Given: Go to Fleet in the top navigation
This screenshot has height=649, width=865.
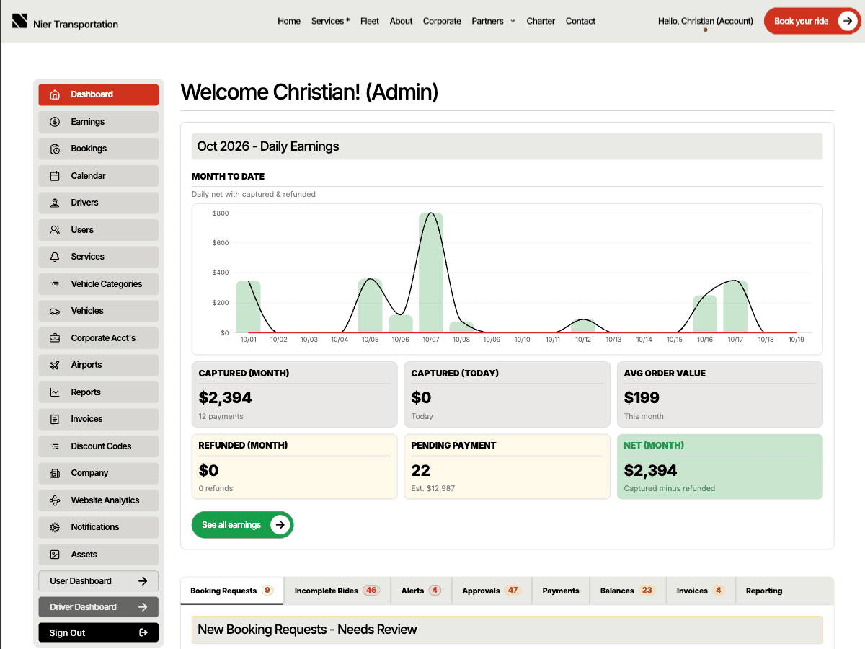Looking at the screenshot, I should point(370,22).
